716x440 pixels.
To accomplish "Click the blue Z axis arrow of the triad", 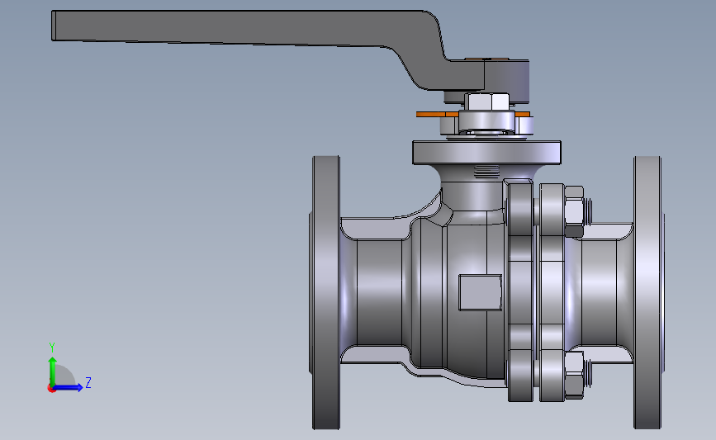I will tap(69, 388).
